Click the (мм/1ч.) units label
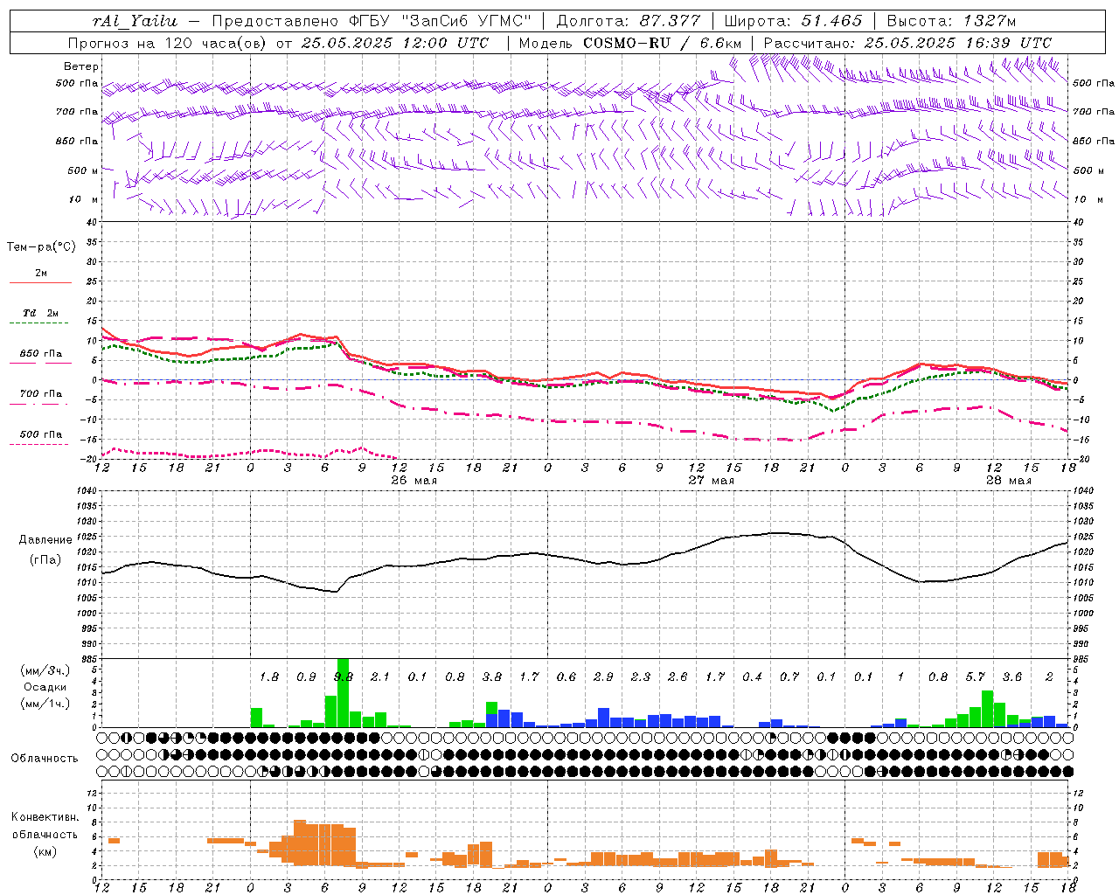This screenshot has height=895, width=1119. pyautogui.click(x=44, y=704)
